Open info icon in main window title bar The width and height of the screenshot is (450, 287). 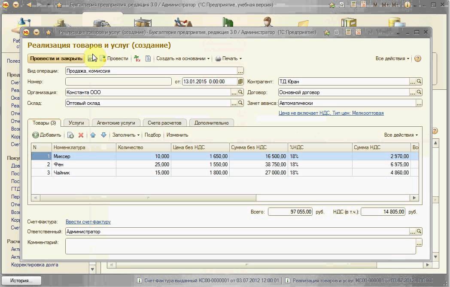(407, 5)
